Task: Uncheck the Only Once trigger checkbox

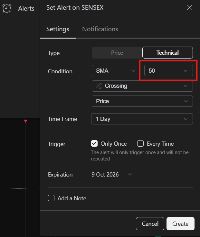Action: point(94,143)
